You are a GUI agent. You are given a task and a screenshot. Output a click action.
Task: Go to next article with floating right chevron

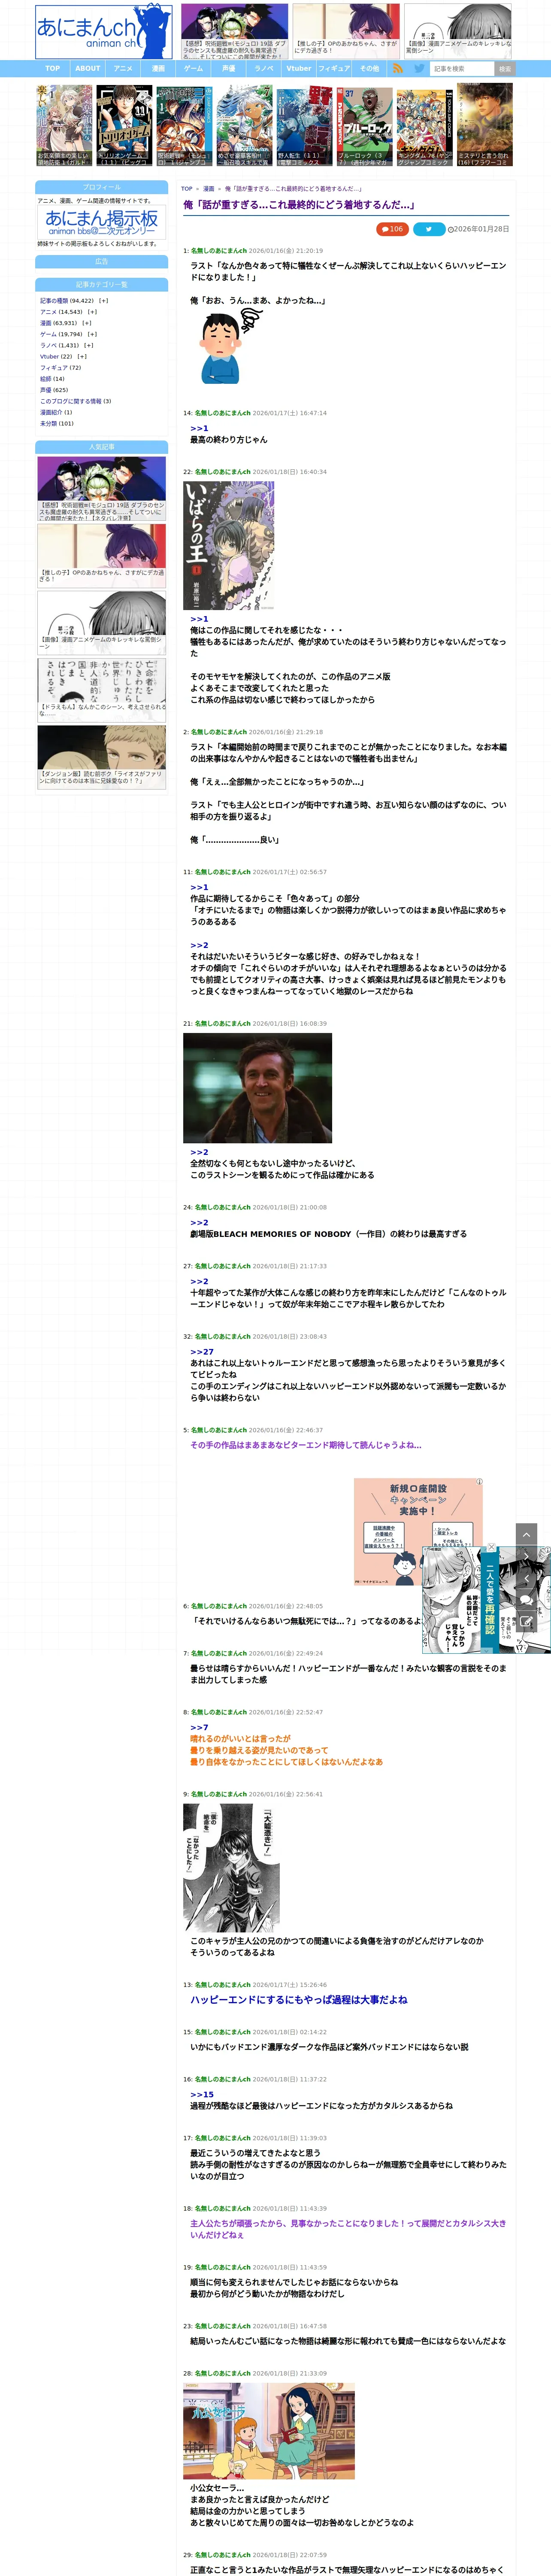coord(526,1556)
